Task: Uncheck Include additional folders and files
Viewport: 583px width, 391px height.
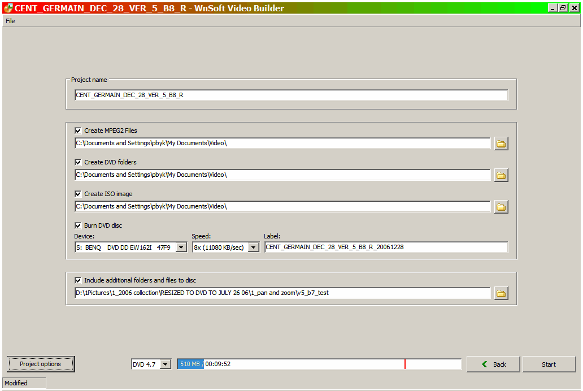Action: (78, 280)
